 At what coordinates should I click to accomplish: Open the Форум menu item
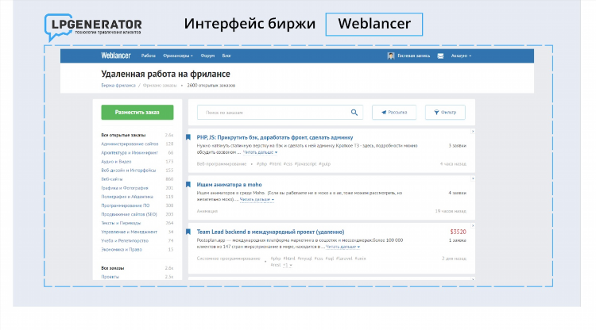point(207,56)
